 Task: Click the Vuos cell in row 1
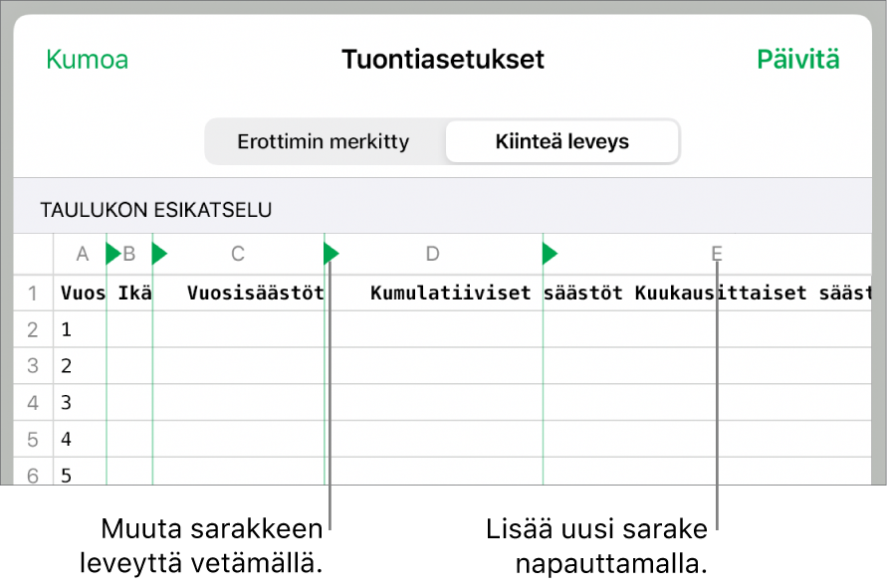pos(81,294)
